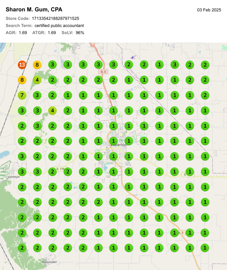Select the yellow 8 marker right of 13
227x270 pixels.
(x=37, y=65)
